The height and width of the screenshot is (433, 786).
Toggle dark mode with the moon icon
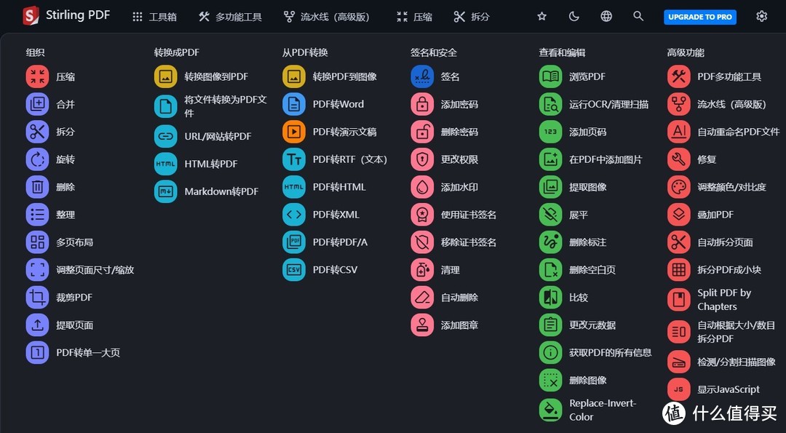[x=573, y=16]
